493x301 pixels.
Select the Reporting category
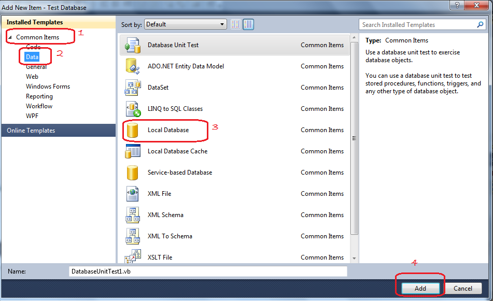(x=39, y=96)
